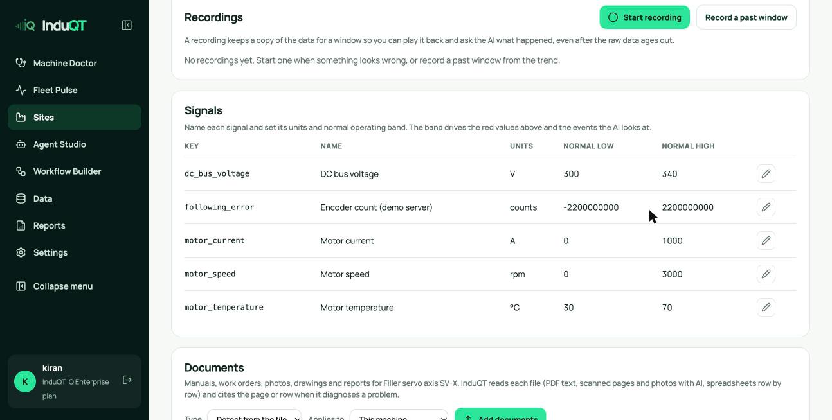This screenshot has width=832, height=420.
Task: Open Workflow Builder
Action: coord(75,171)
